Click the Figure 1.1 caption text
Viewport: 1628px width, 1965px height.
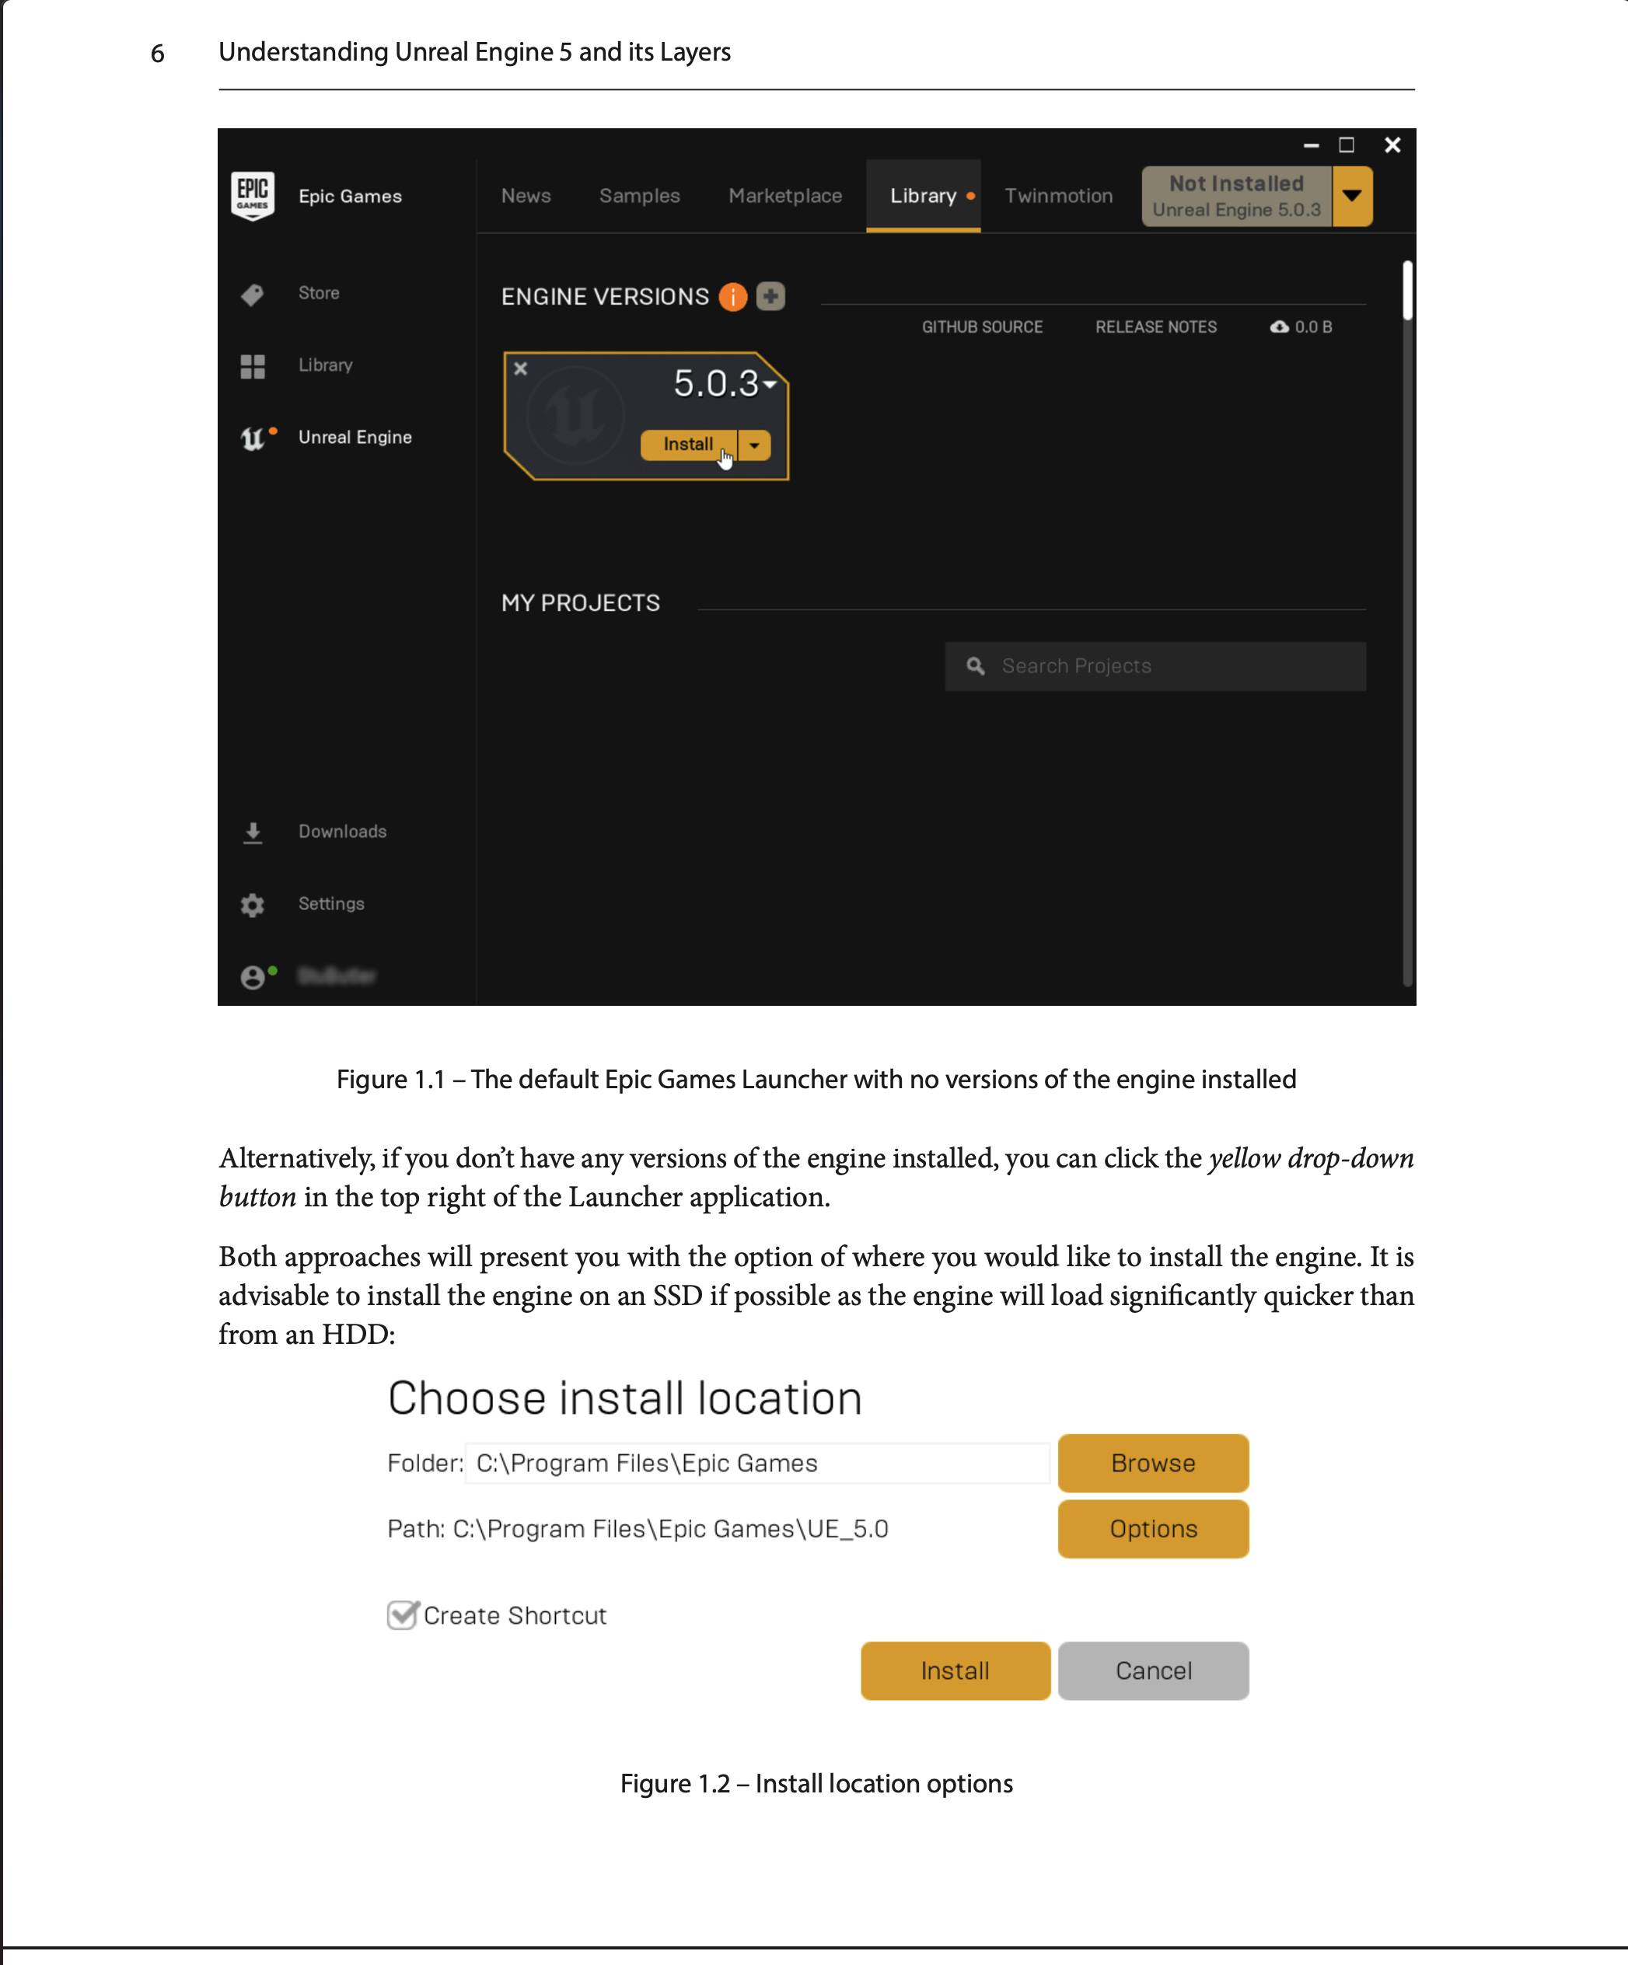(x=816, y=1079)
